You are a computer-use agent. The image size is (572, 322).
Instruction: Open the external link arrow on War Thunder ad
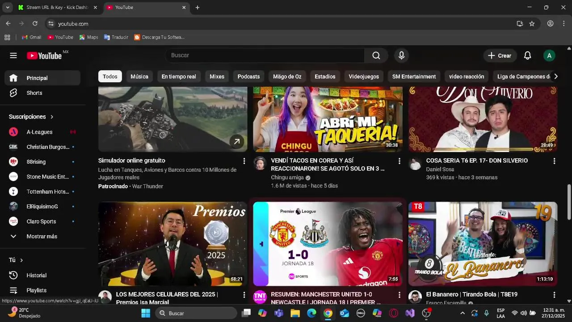click(237, 142)
